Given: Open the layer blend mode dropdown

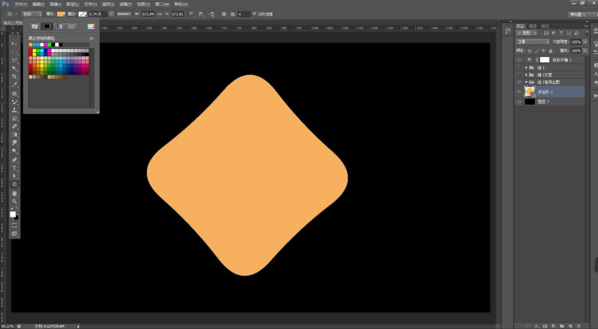Looking at the screenshot, I should click(x=533, y=42).
